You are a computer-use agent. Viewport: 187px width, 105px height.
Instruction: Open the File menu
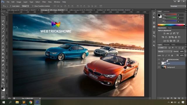tap(8, 2)
